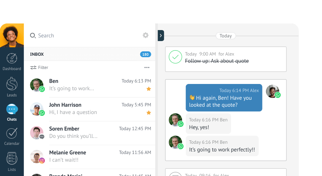Click the Filter sliders icon

tap(33, 67)
